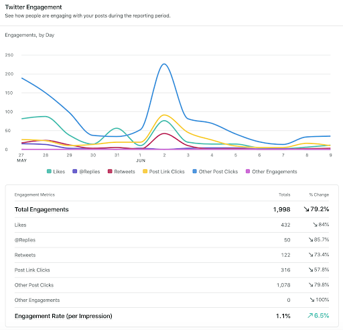Click the 250 y-axis label
The height and width of the screenshot is (330, 343).
(x=9, y=55)
